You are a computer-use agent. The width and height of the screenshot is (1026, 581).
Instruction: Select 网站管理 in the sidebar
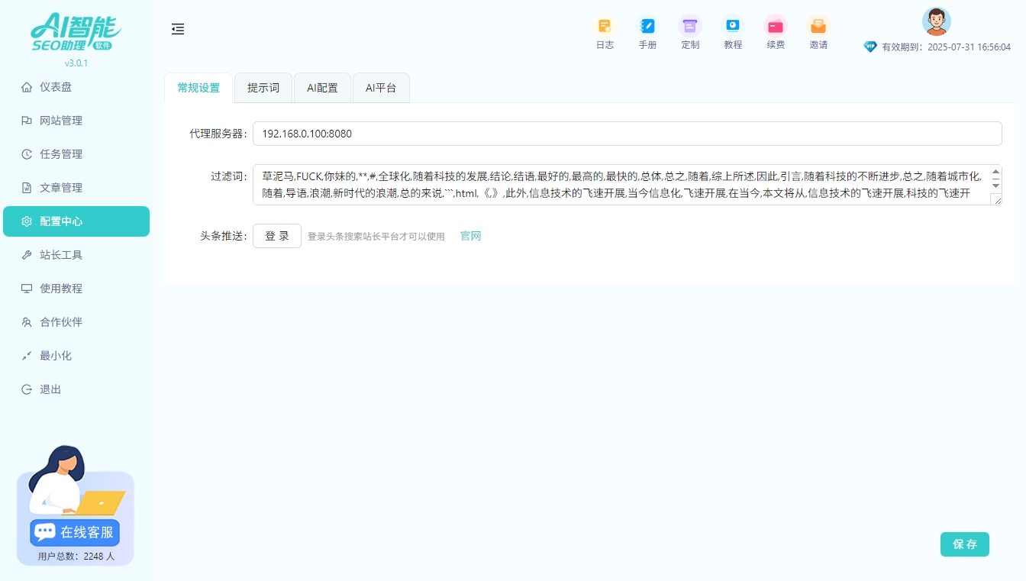(59, 120)
